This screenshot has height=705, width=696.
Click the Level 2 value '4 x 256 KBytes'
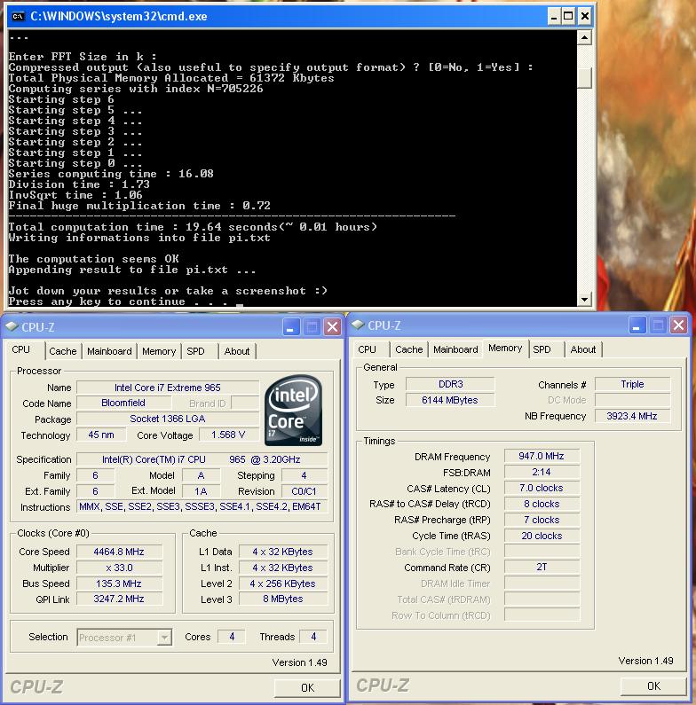click(282, 584)
